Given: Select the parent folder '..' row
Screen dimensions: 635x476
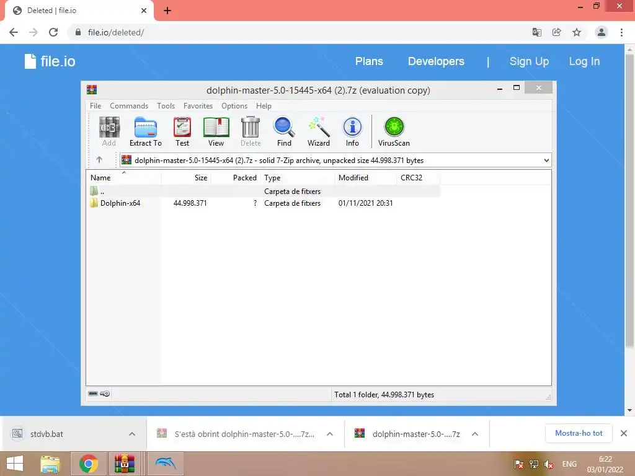Looking at the screenshot, I should [x=263, y=191].
